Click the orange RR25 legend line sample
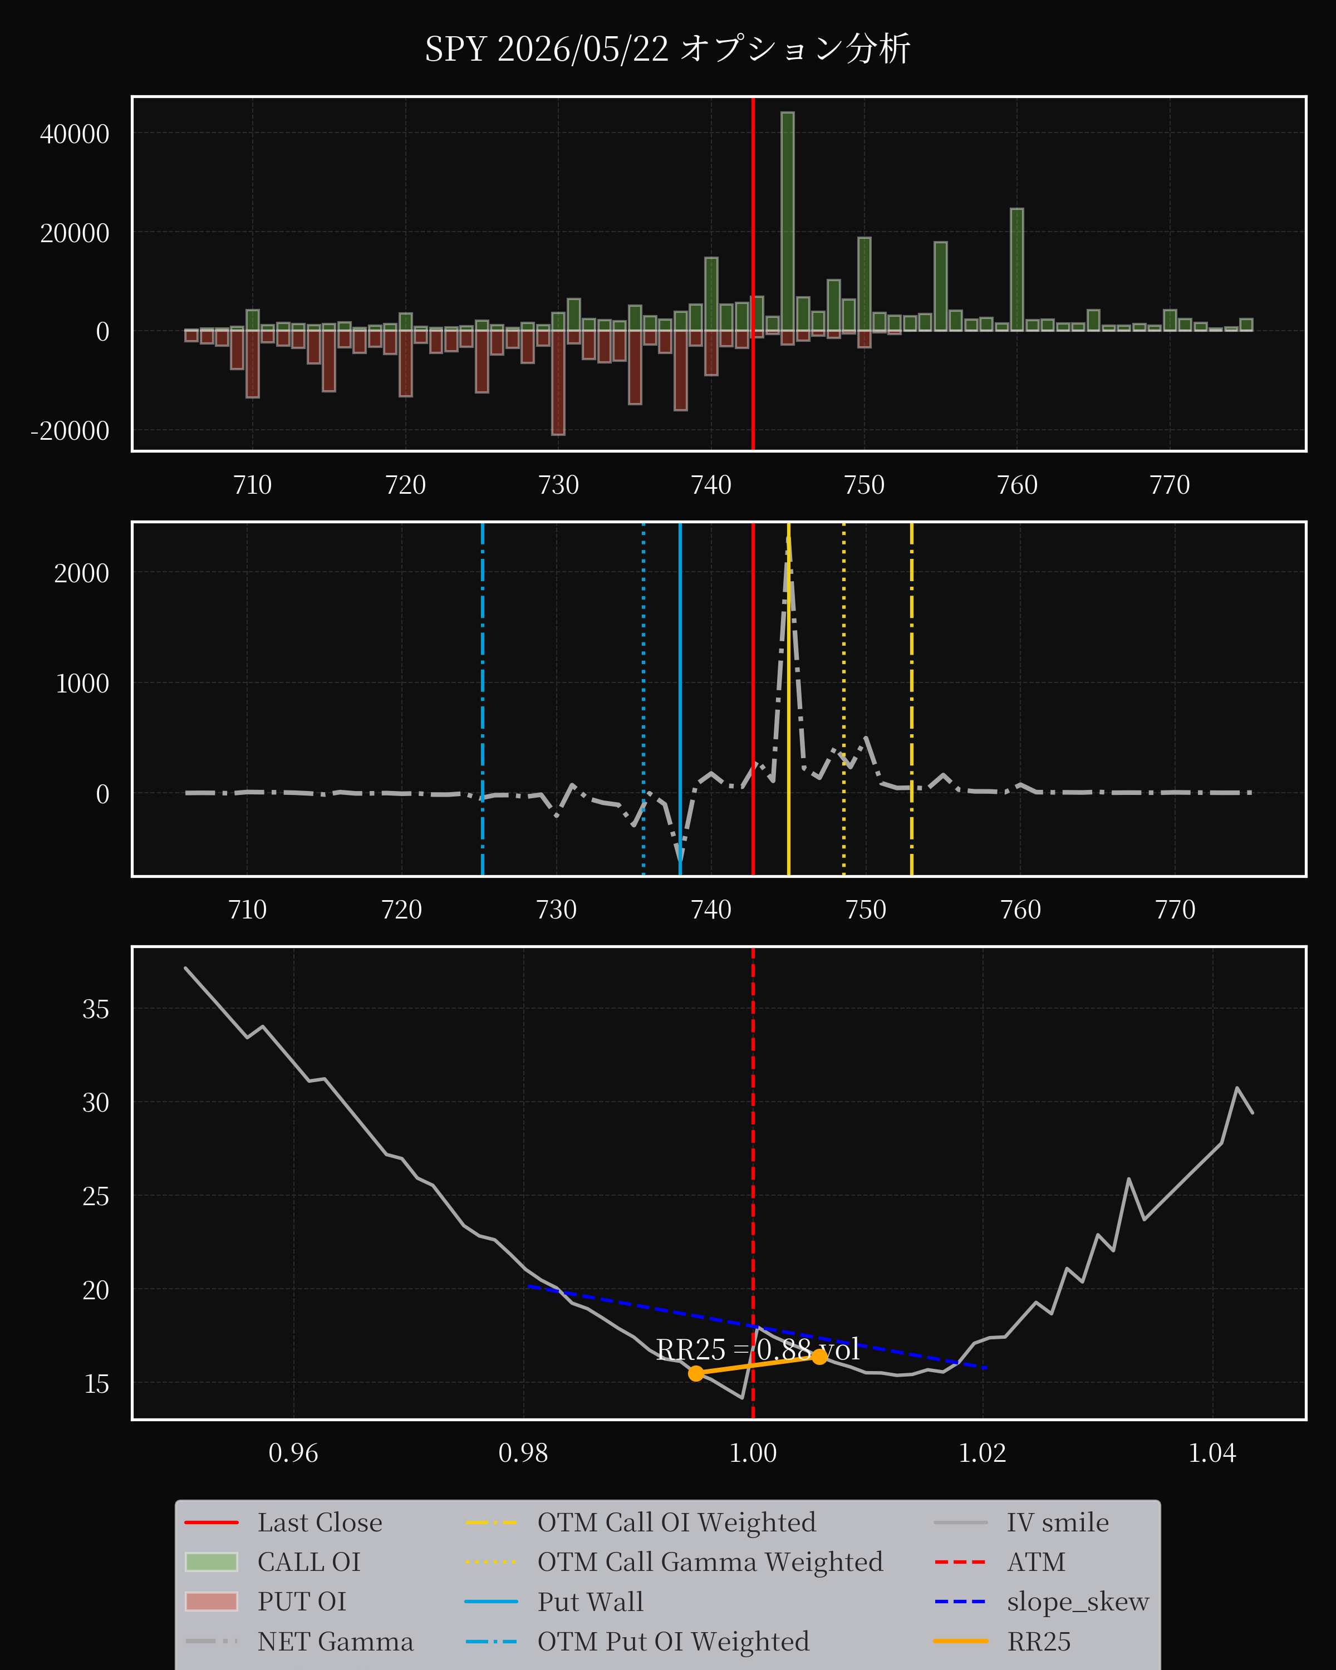 960,1640
